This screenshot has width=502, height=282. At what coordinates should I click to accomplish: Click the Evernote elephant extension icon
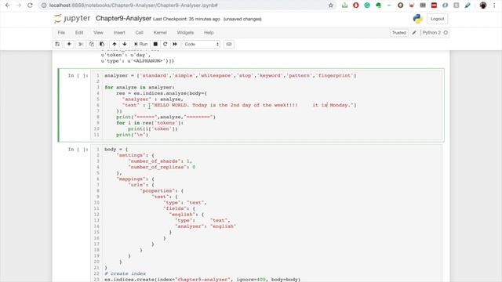[x=378, y=5]
